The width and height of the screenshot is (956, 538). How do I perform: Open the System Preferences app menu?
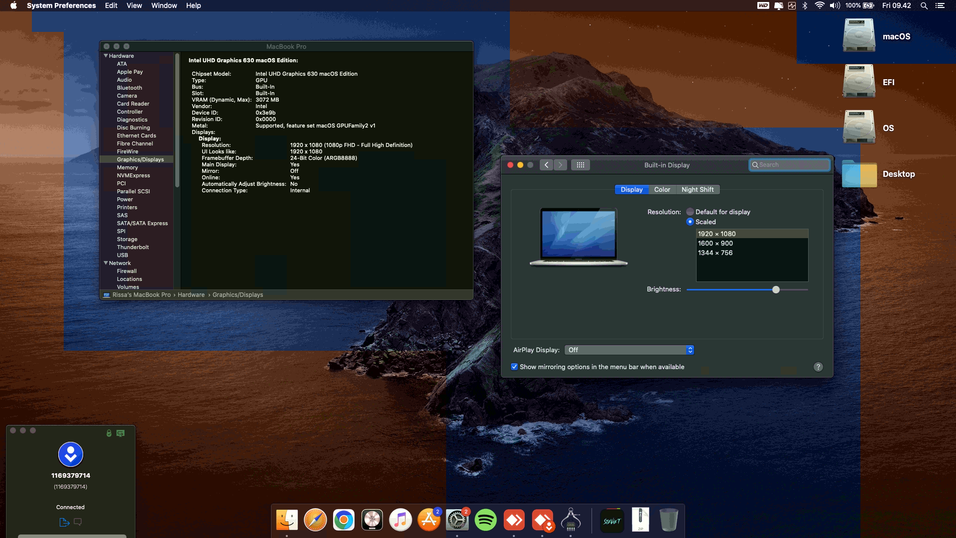[x=61, y=5]
